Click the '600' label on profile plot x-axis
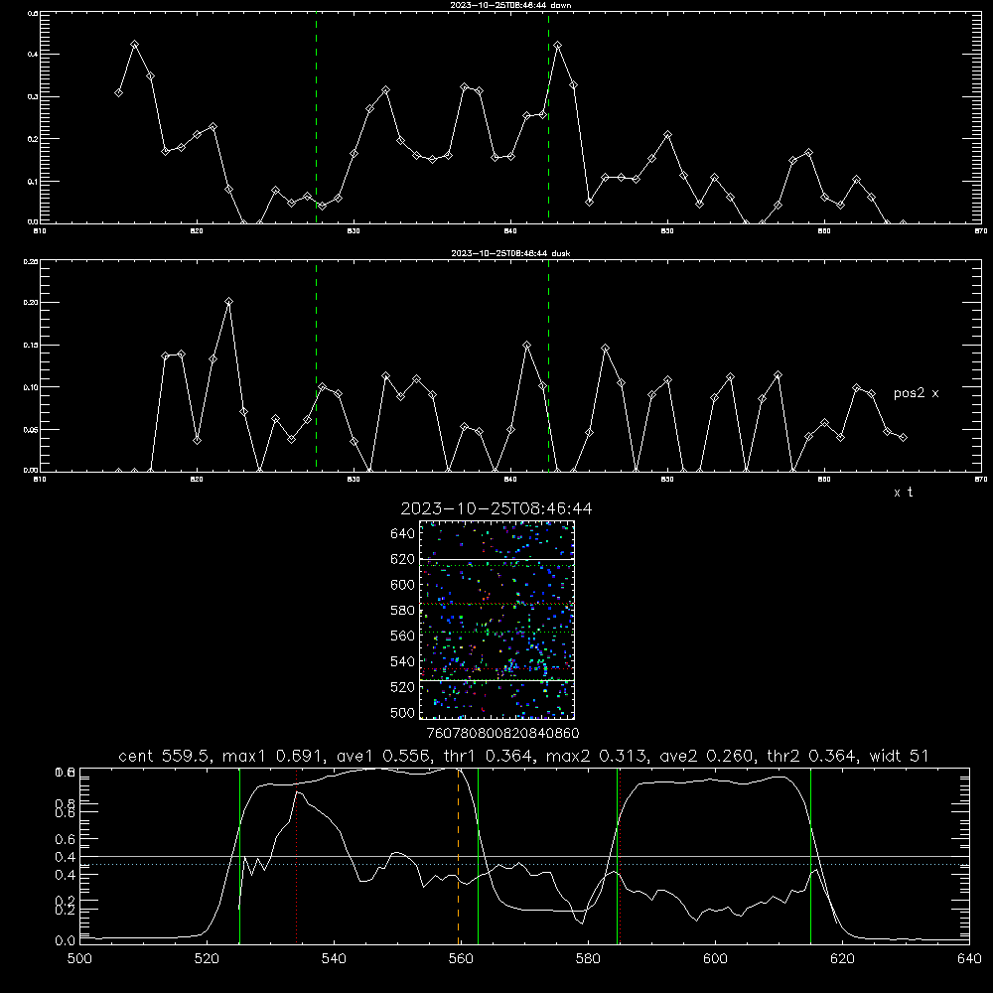Screen dimensions: 993x993 pyautogui.click(x=715, y=959)
